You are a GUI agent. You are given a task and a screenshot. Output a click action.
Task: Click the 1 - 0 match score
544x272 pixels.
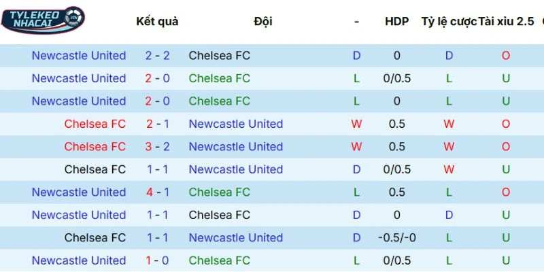158,260
